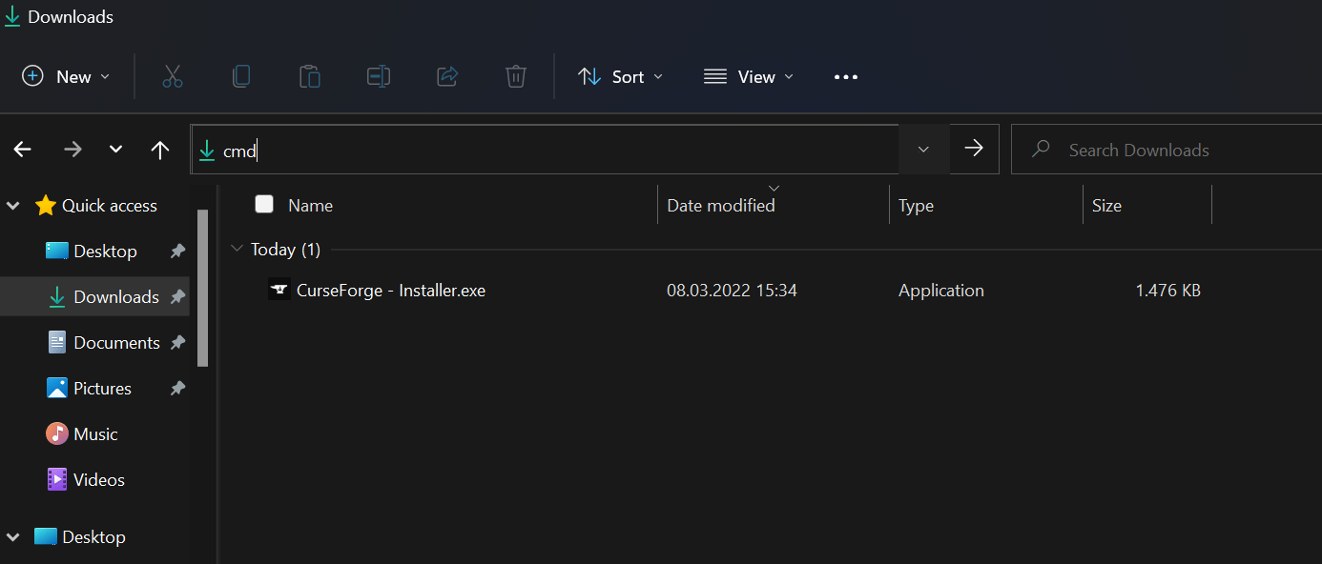
Task: Open the View dropdown
Action: coord(749,76)
